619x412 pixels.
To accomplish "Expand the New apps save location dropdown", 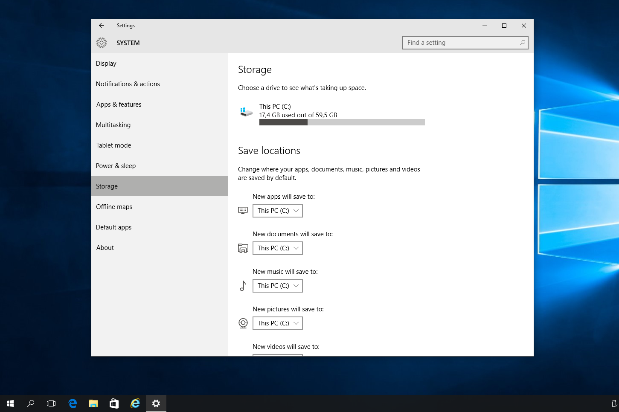I will tap(278, 211).
